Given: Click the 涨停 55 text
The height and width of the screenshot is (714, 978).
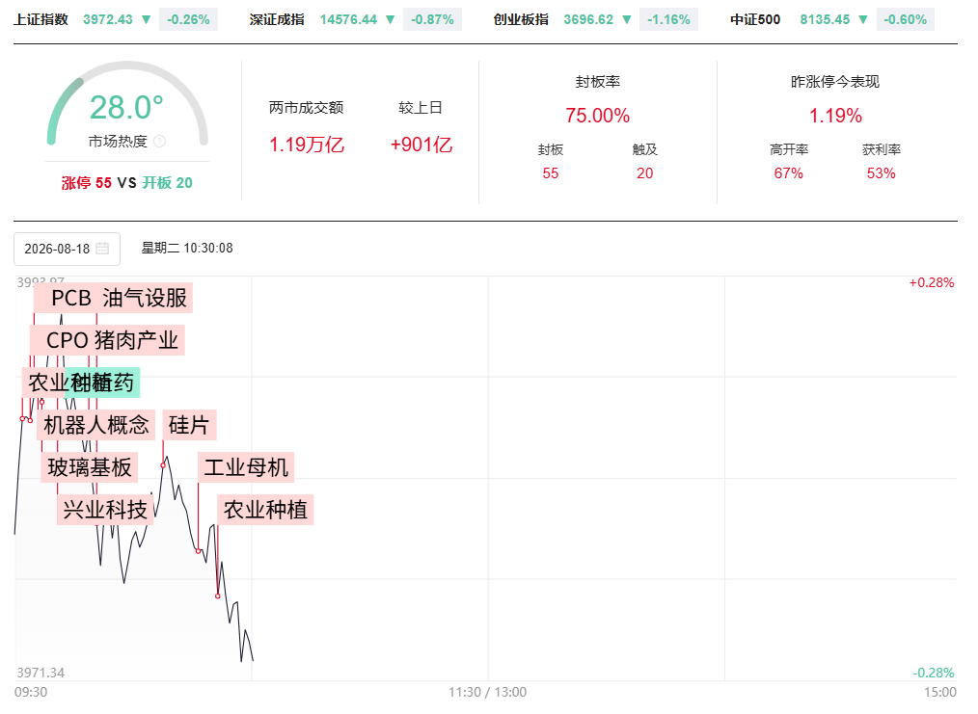Looking at the screenshot, I should coord(86,182).
